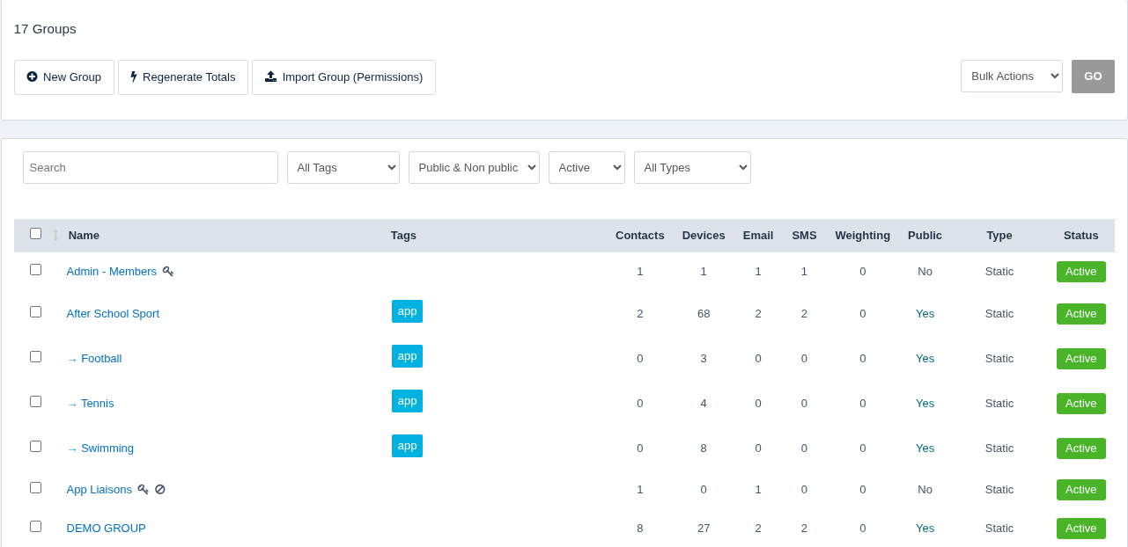Click the Yes public value for After School Sport
1128x547 pixels.
[x=925, y=314]
